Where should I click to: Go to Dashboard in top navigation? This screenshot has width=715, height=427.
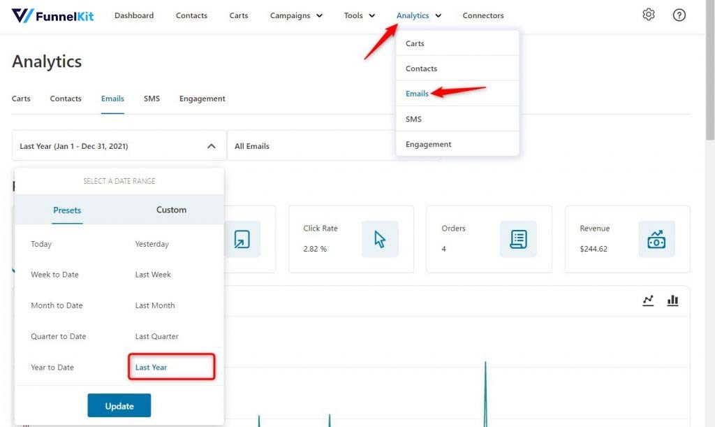(x=134, y=15)
